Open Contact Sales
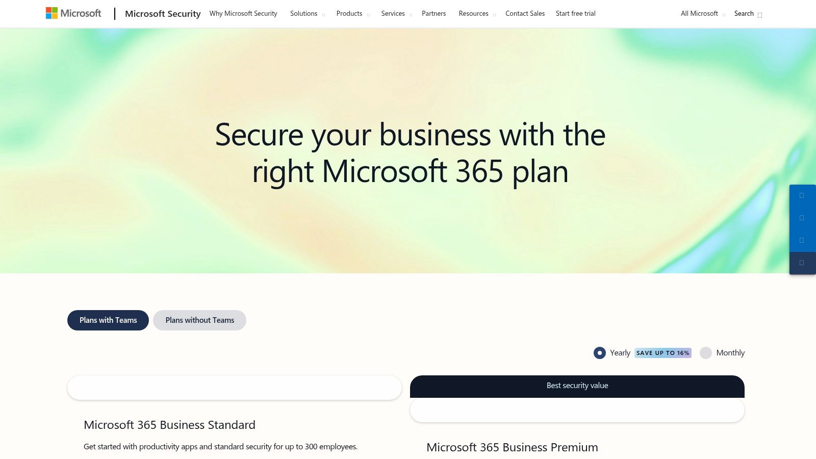The image size is (816, 459). (x=525, y=14)
